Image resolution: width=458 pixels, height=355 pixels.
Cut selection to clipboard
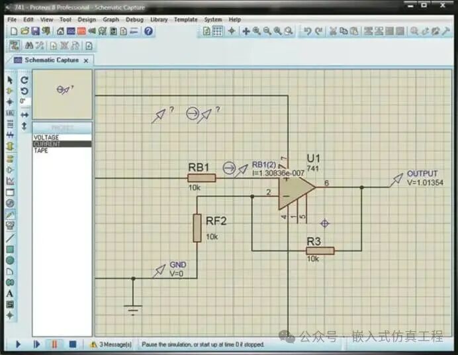click(333, 31)
